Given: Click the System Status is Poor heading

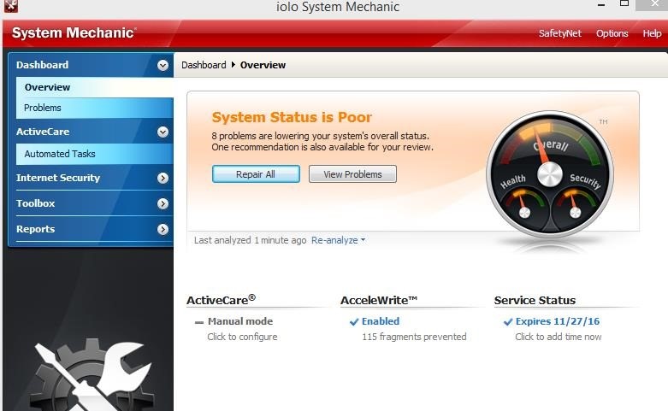Looking at the screenshot, I should pyautogui.click(x=292, y=117).
